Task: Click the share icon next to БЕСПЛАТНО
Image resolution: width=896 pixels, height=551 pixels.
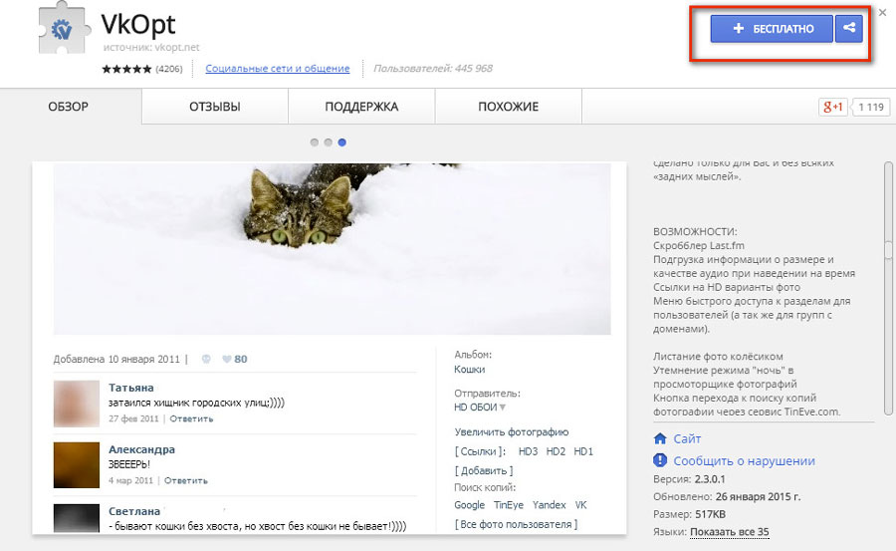Action: (x=848, y=29)
